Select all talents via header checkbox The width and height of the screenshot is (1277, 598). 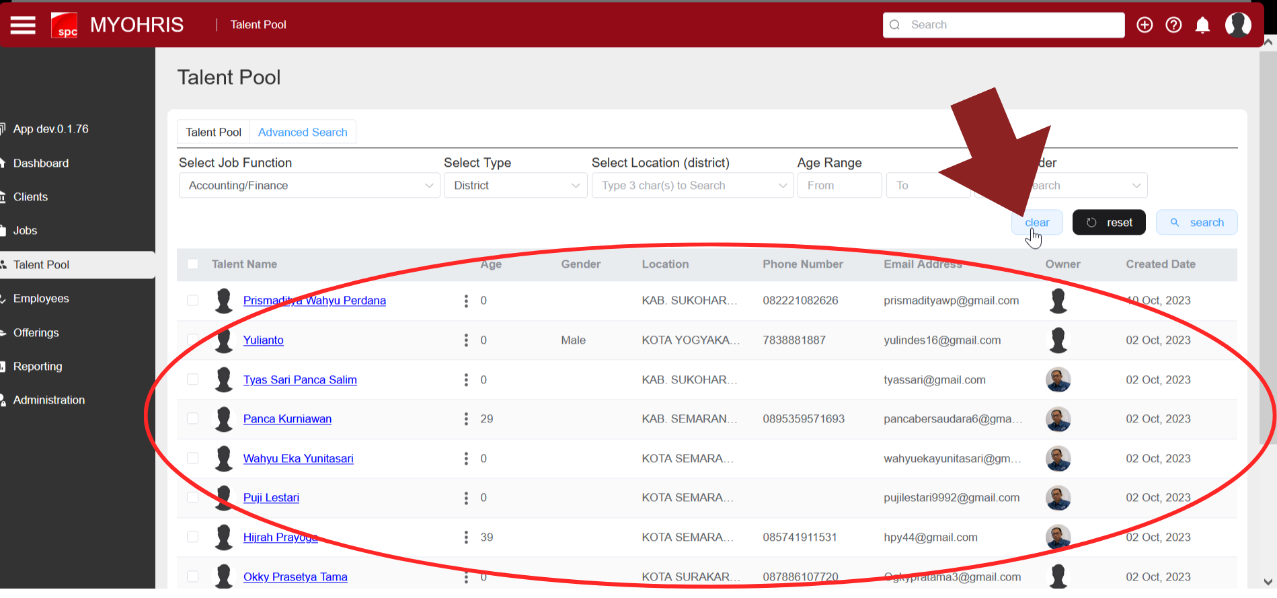pyautogui.click(x=193, y=264)
